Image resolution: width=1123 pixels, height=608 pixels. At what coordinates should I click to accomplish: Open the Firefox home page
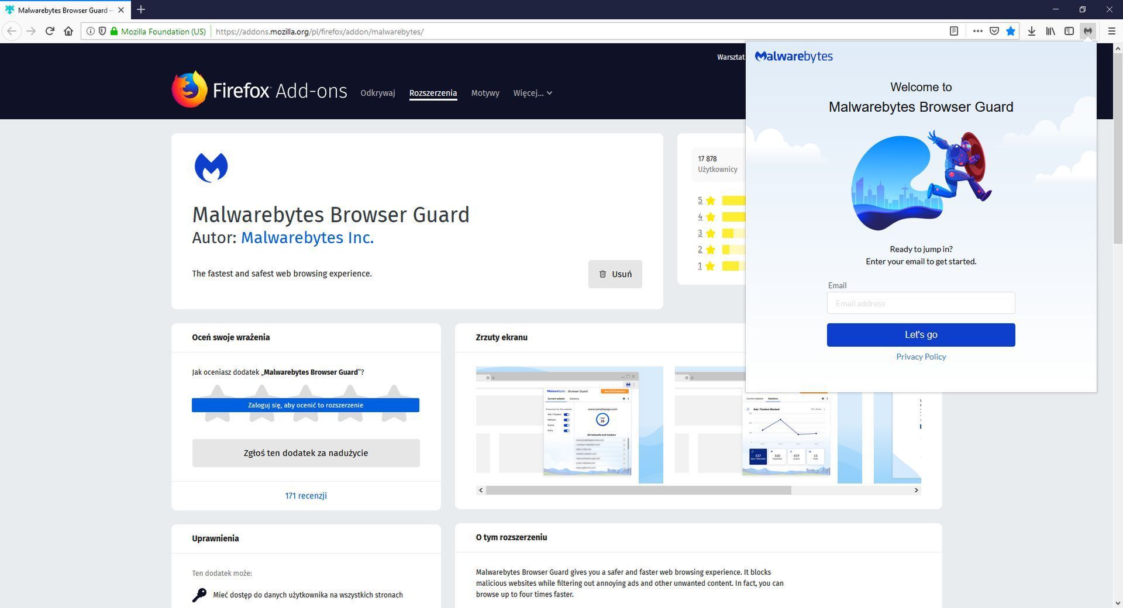pyautogui.click(x=68, y=31)
